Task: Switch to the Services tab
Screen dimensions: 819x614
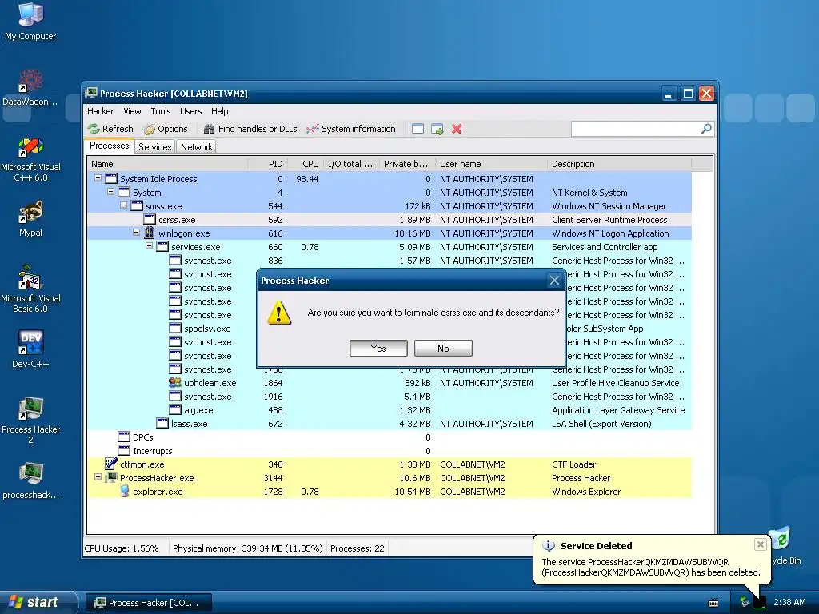Action: [x=154, y=147]
